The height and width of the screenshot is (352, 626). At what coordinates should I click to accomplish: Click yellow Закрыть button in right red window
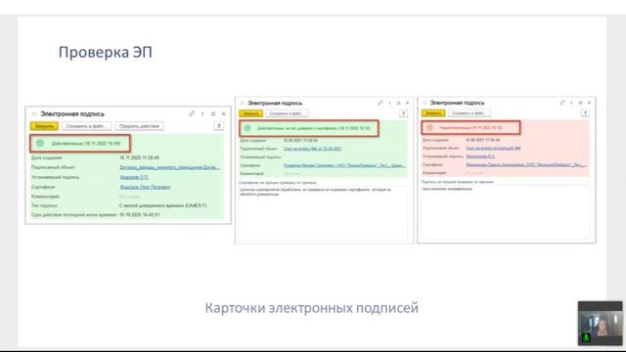pos(433,113)
